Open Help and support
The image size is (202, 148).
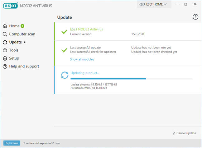24,67
